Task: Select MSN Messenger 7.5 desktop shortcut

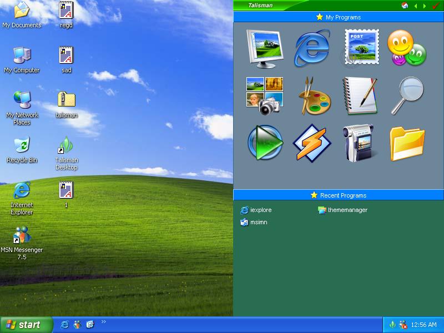Action: point(22,243)
